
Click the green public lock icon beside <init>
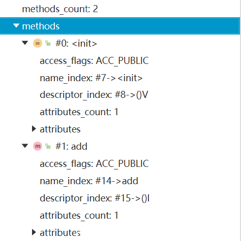pos(48,43)
